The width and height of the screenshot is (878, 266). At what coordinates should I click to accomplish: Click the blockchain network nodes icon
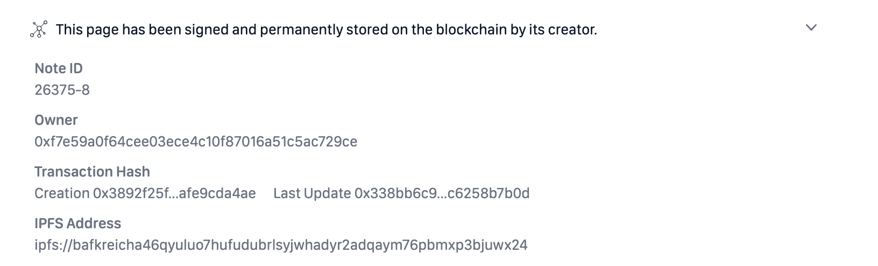(x=39, y=29)
